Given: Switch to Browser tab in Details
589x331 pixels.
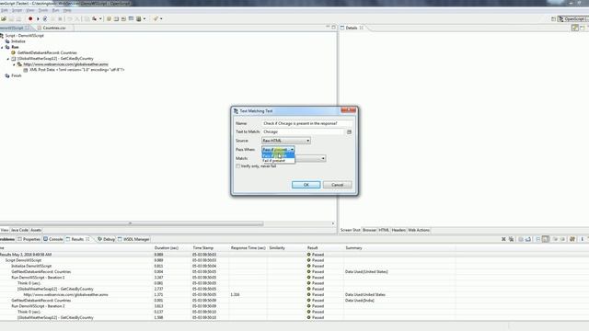Looking at the screenshot, I should [369, 230].
